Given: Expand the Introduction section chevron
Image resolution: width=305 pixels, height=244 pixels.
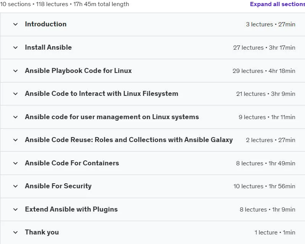Looking at the screenshot, I should tap(15, 24).
